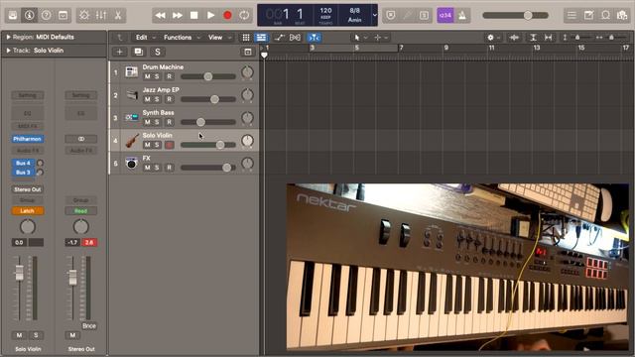Screen dimensions: 635x357
Task: Open the LCD display mode dropdown arrow
Action: point(375,16)
